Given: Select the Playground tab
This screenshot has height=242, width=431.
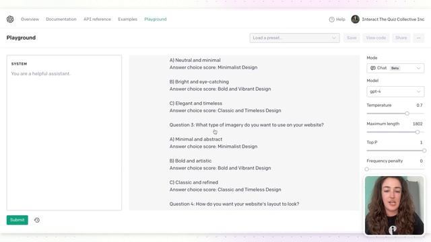Looking at the screenshot, I should click(156, 19).
